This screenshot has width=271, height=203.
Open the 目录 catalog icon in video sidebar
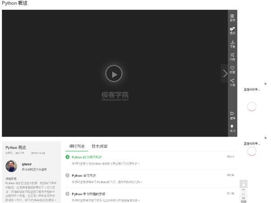click(232, 18)
